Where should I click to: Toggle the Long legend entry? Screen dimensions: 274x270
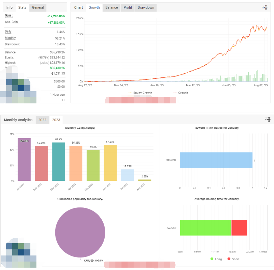point(216,259)
